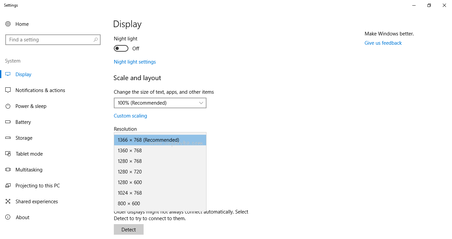Click the Battery icon in sidebar

pos(8,122)
